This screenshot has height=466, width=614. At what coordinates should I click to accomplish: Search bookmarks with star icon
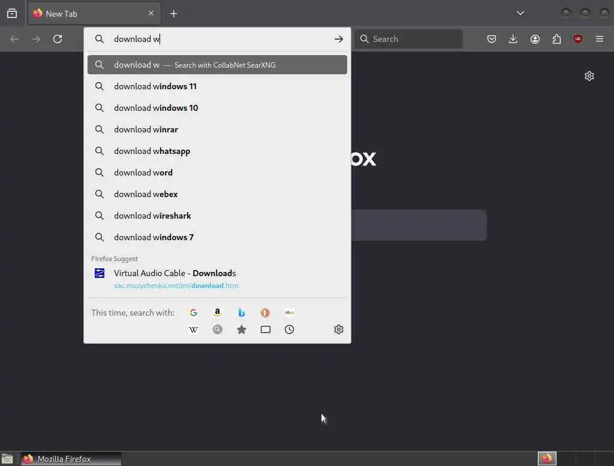point(241,329)
